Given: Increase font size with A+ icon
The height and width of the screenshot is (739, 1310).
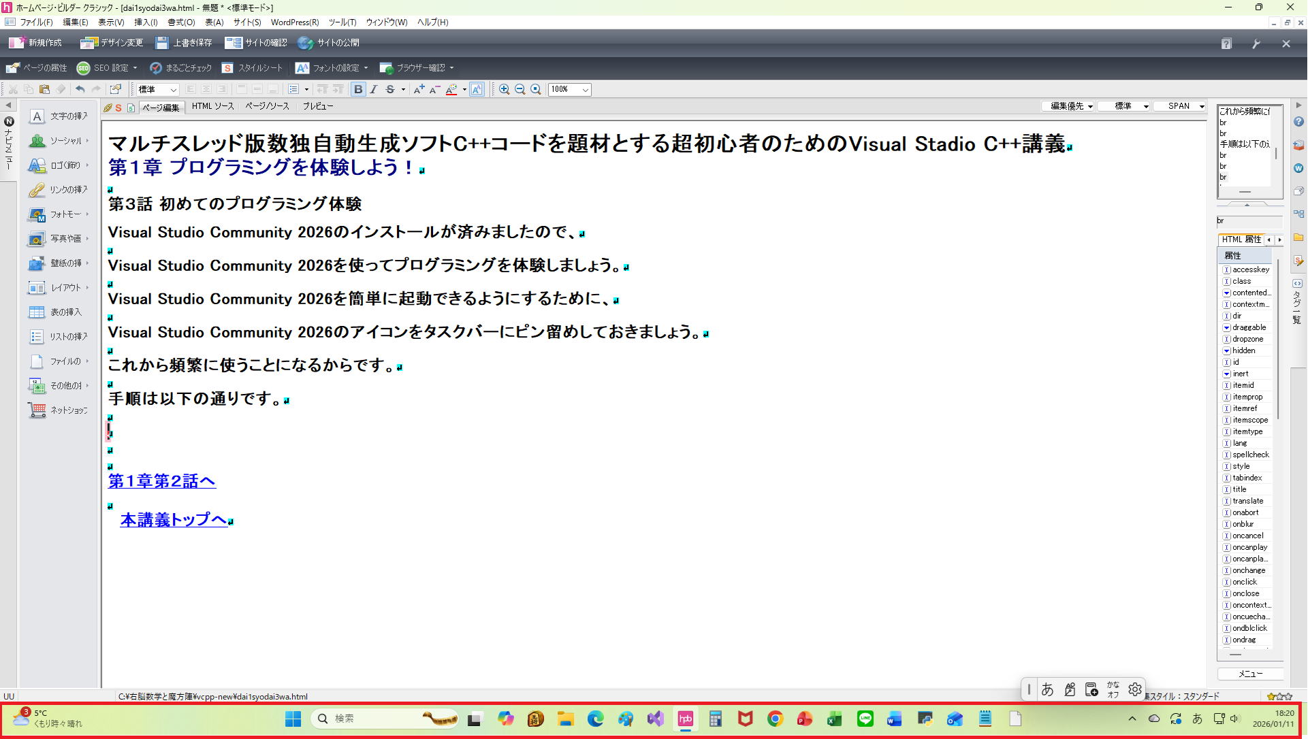Looking at the screenshot, I should (x=419, y=90).
